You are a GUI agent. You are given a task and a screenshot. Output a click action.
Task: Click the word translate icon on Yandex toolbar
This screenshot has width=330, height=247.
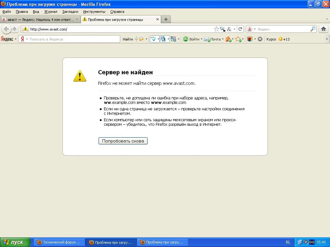(x=173, y=39)
